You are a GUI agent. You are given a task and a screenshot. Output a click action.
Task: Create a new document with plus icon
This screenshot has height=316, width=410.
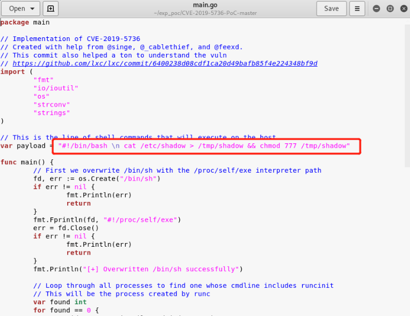pos(51,9)
